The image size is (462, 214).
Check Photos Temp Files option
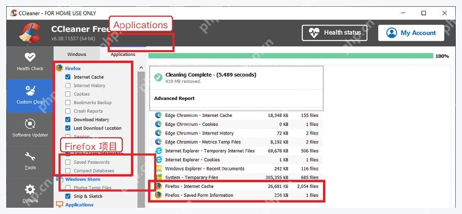(x=68, y=187)
